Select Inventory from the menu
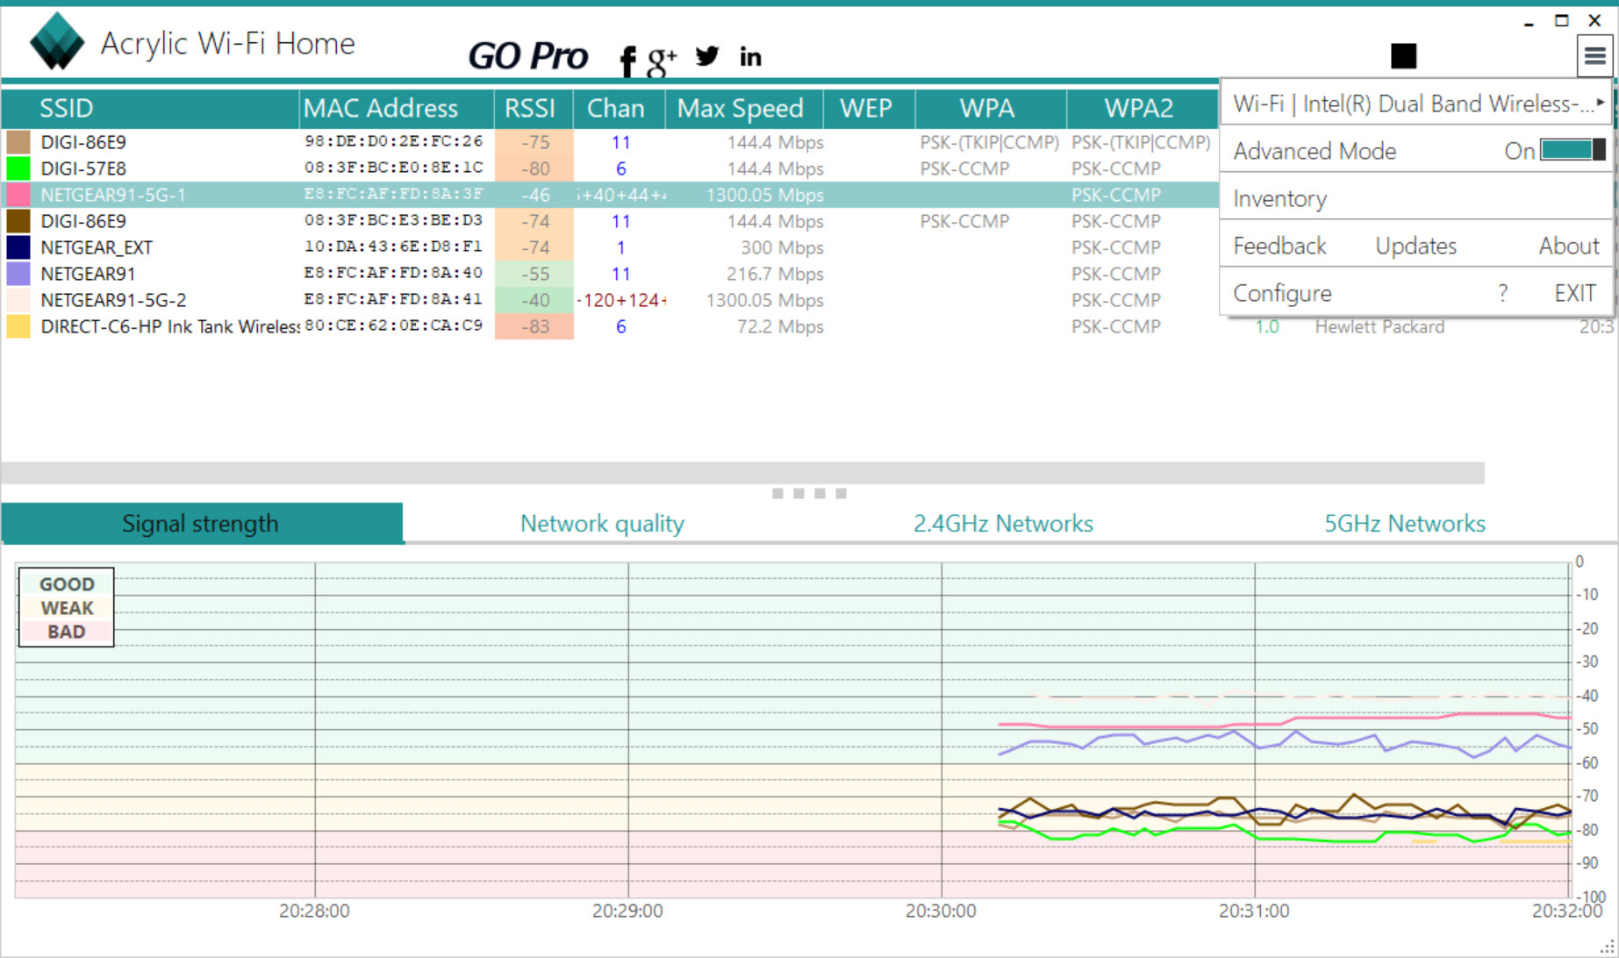Image resolution: width=1619 pixels, height=958 pixels. pos(1280,199)
